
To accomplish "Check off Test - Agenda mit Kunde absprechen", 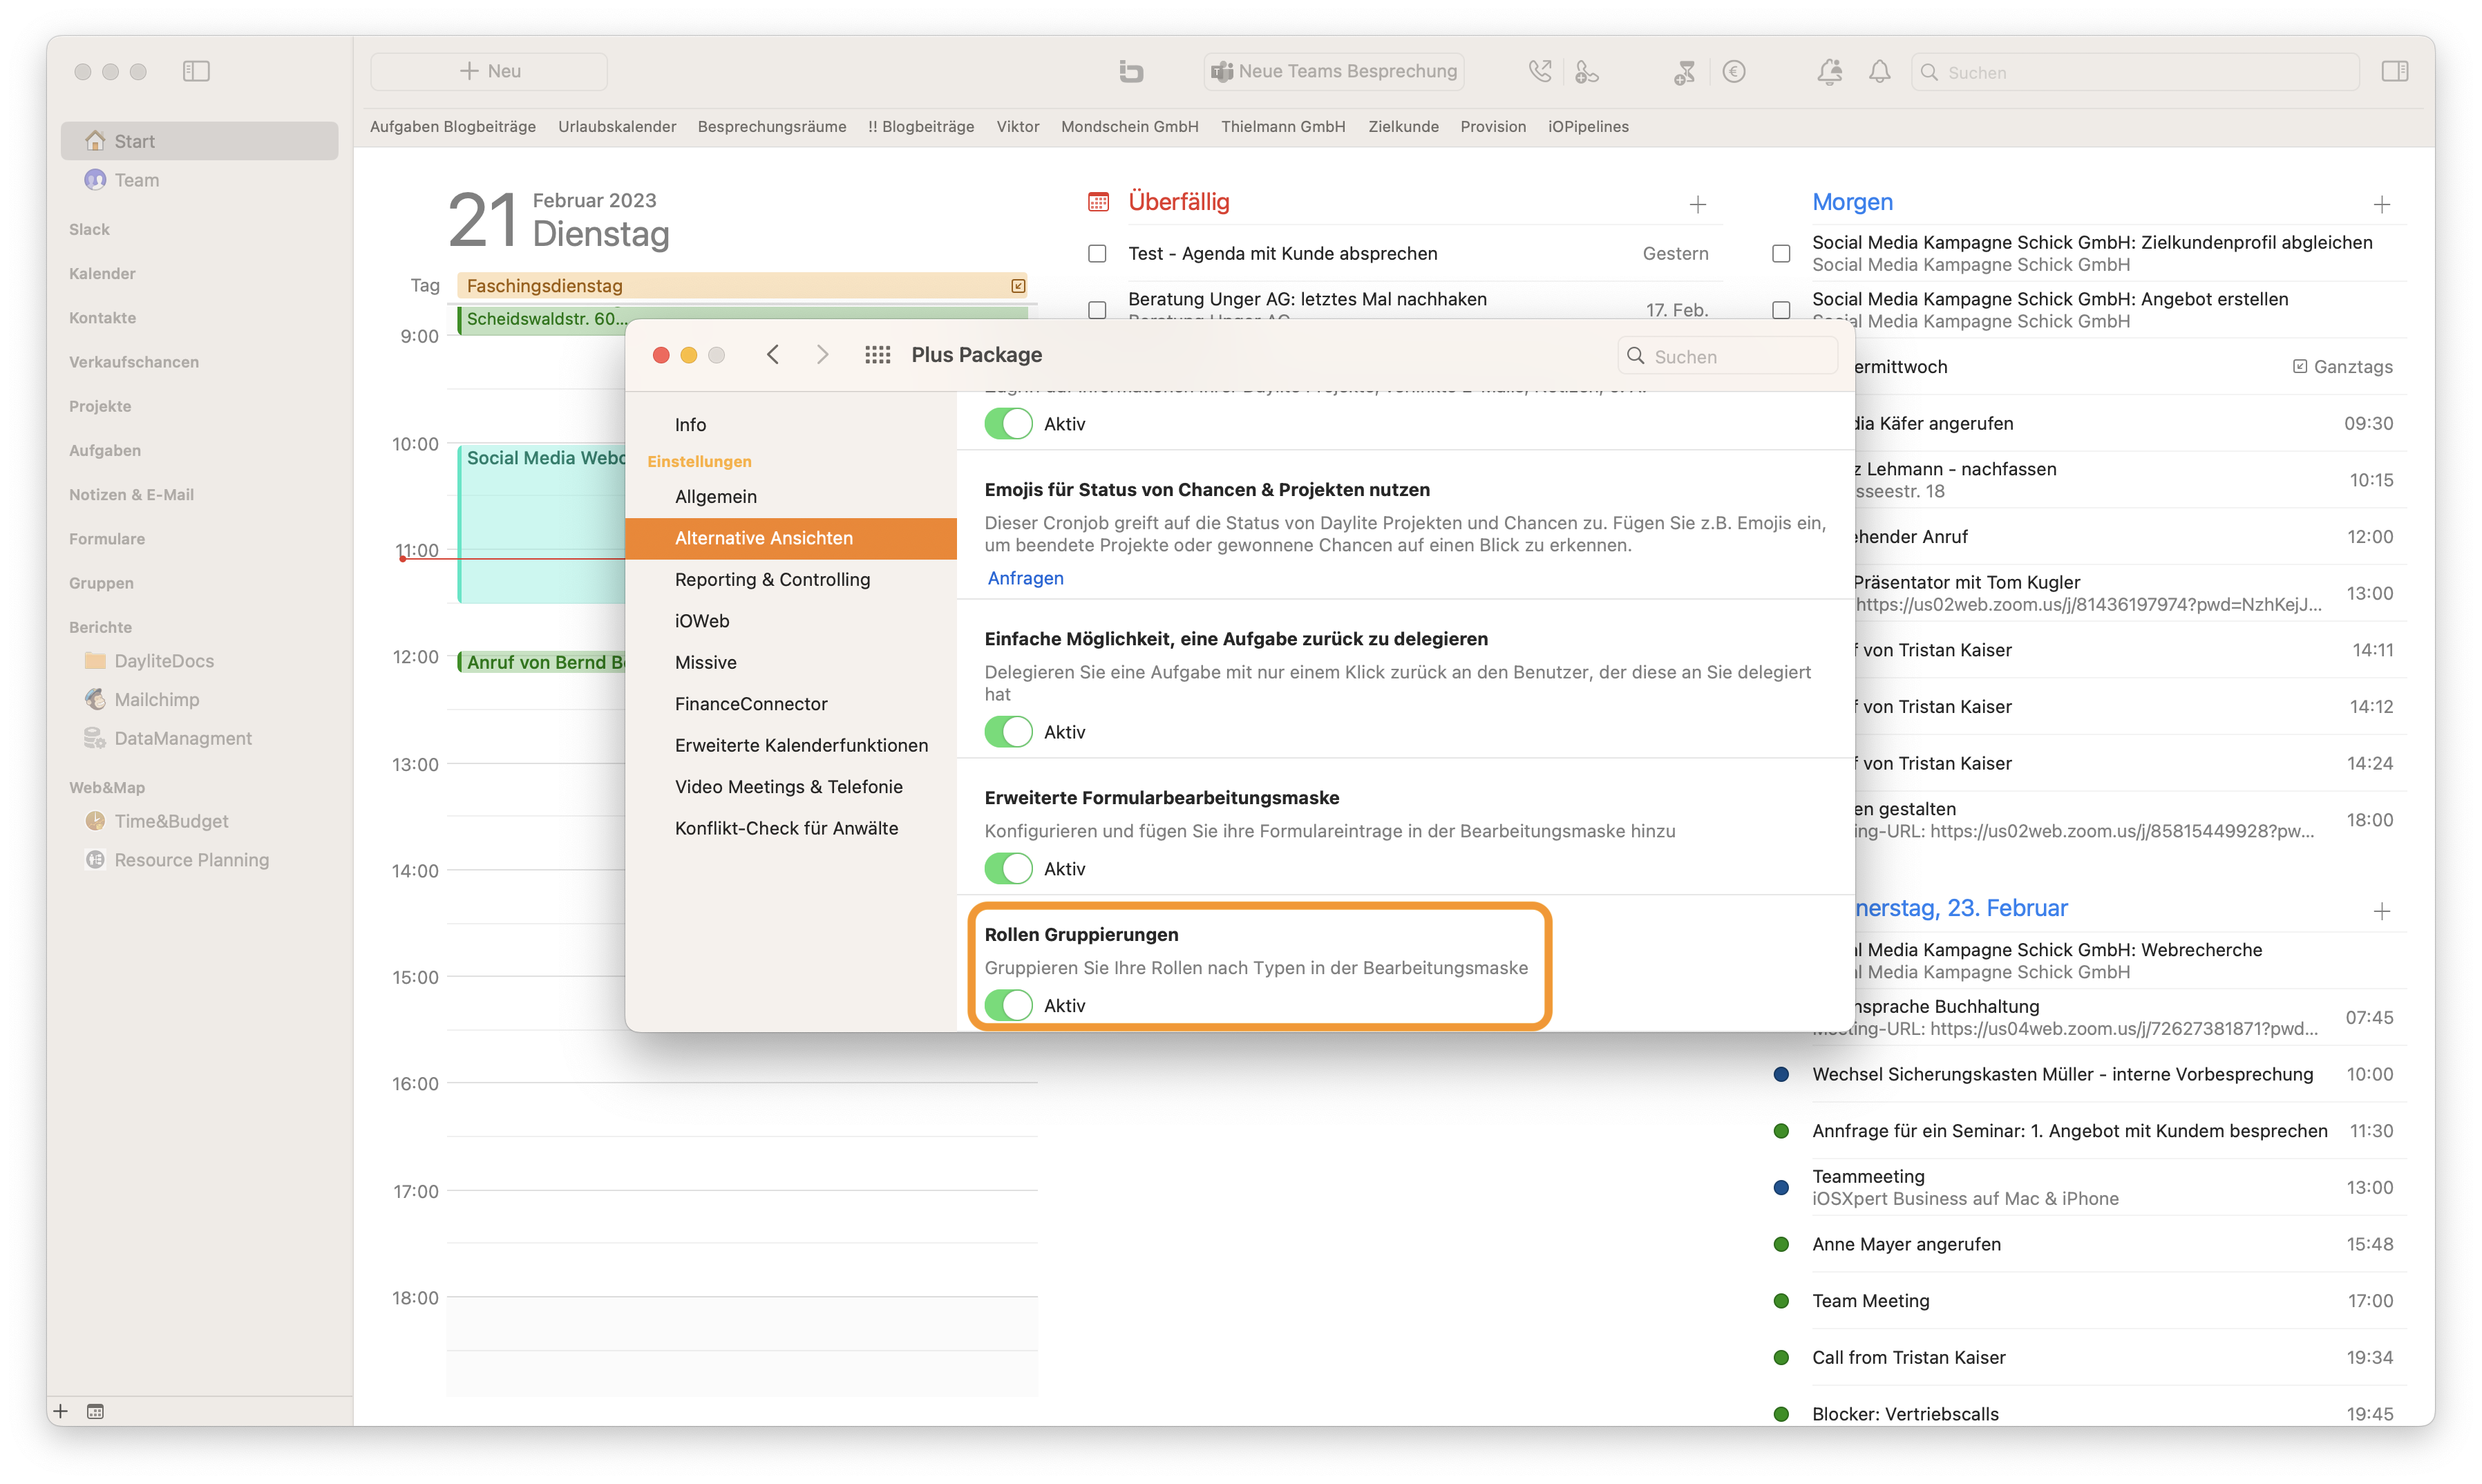I will (x=1097, y=254).
